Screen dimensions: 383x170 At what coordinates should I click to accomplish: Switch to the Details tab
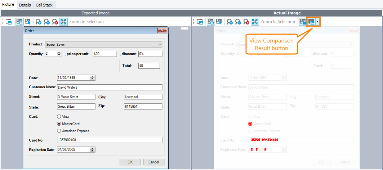point(25,5)
